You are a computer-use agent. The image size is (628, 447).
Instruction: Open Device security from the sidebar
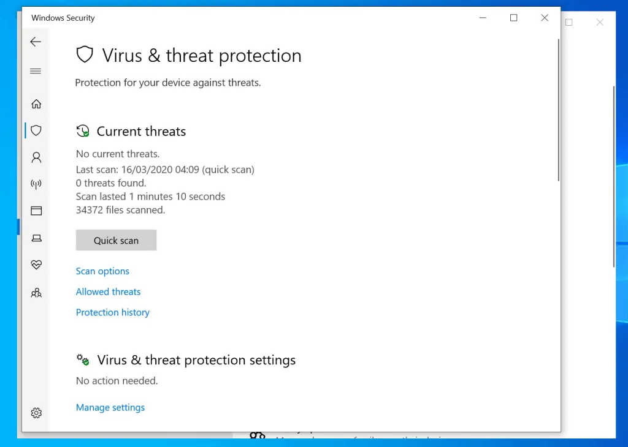(x=36, y=238)
